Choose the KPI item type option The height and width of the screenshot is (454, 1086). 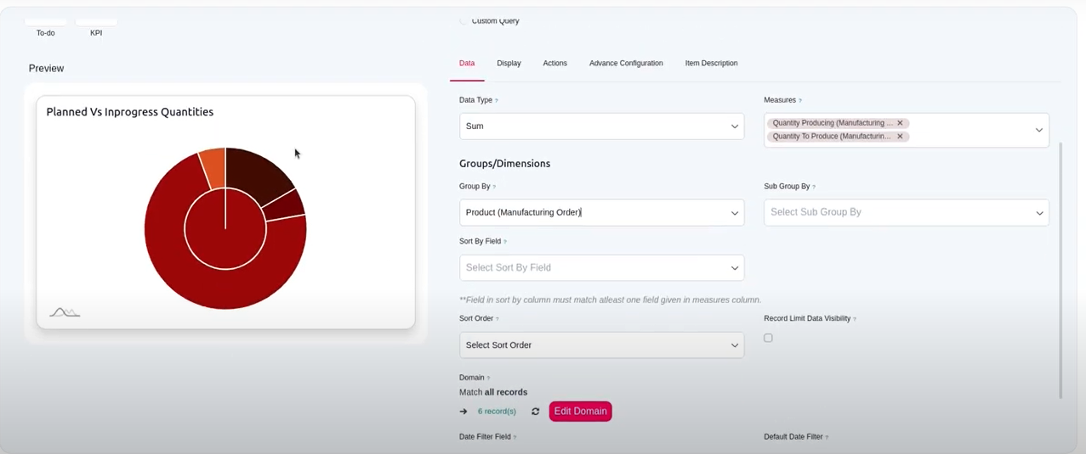(96, 27)
